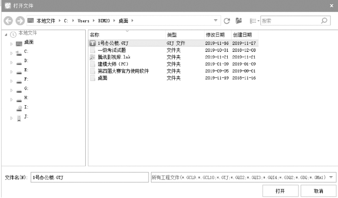
Task: Expand the F: drive tree node
Action: 11,81
